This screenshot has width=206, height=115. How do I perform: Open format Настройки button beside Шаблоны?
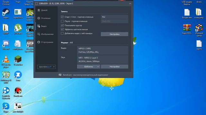115,67
